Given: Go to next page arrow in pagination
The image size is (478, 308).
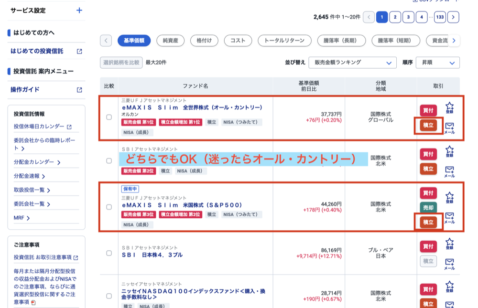Looking at the screenshot, I should pyautogui.click(x=453, y=17).
